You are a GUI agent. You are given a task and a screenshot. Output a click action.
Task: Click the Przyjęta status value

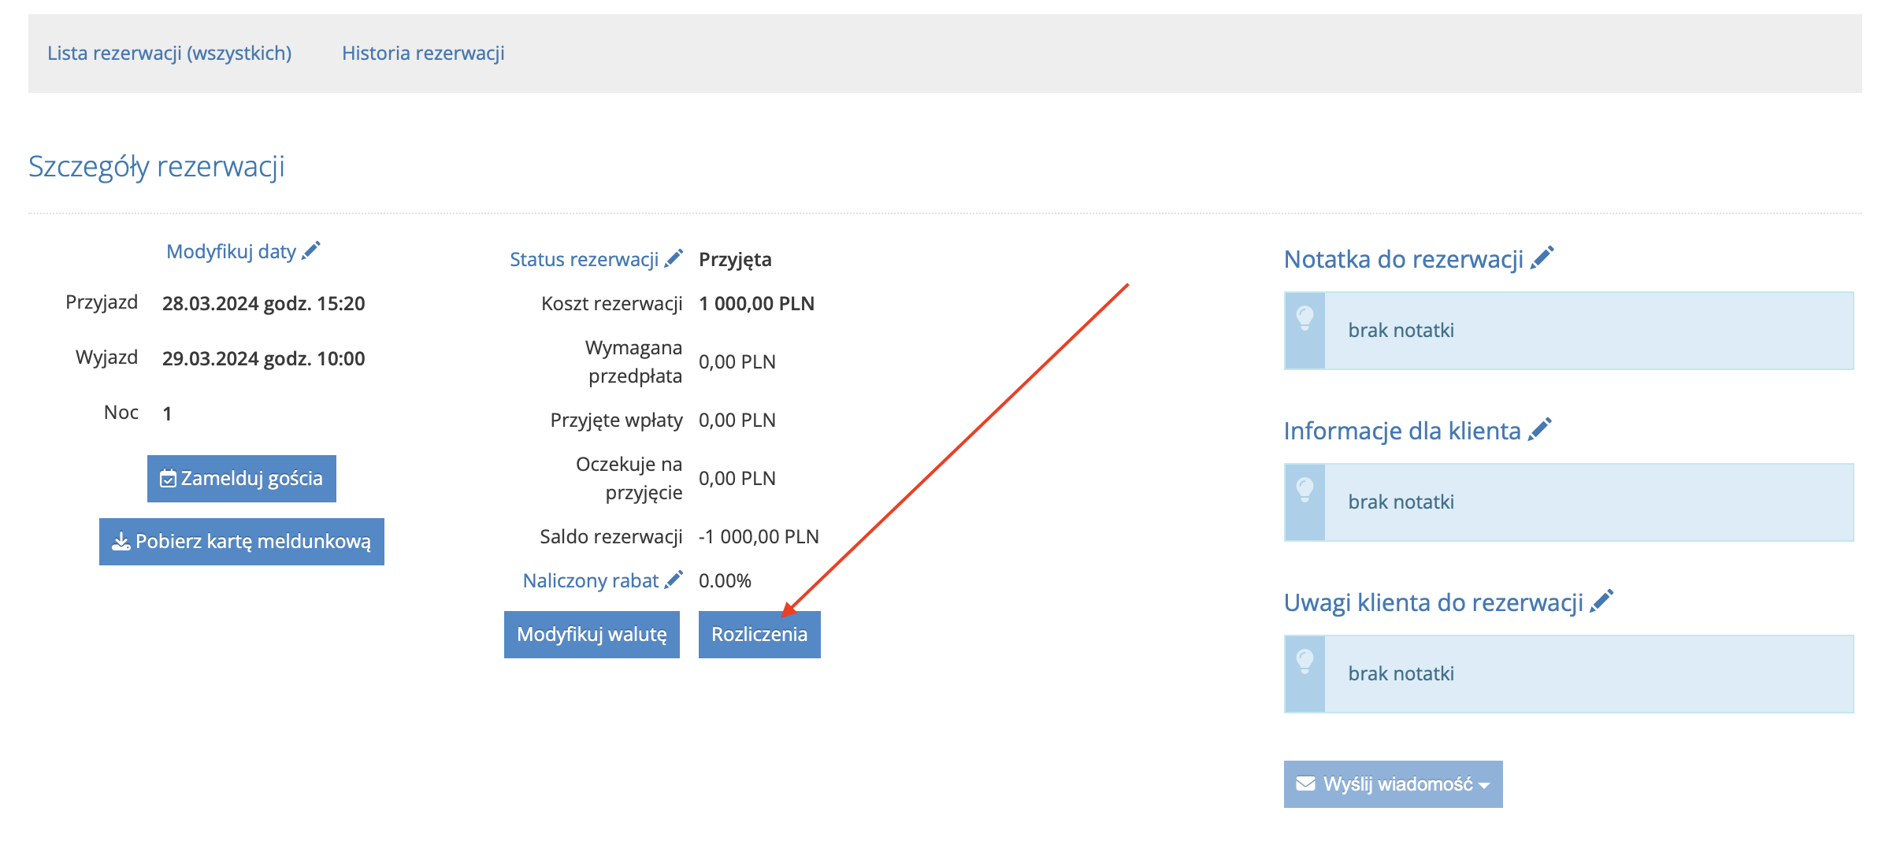(735, 259)
